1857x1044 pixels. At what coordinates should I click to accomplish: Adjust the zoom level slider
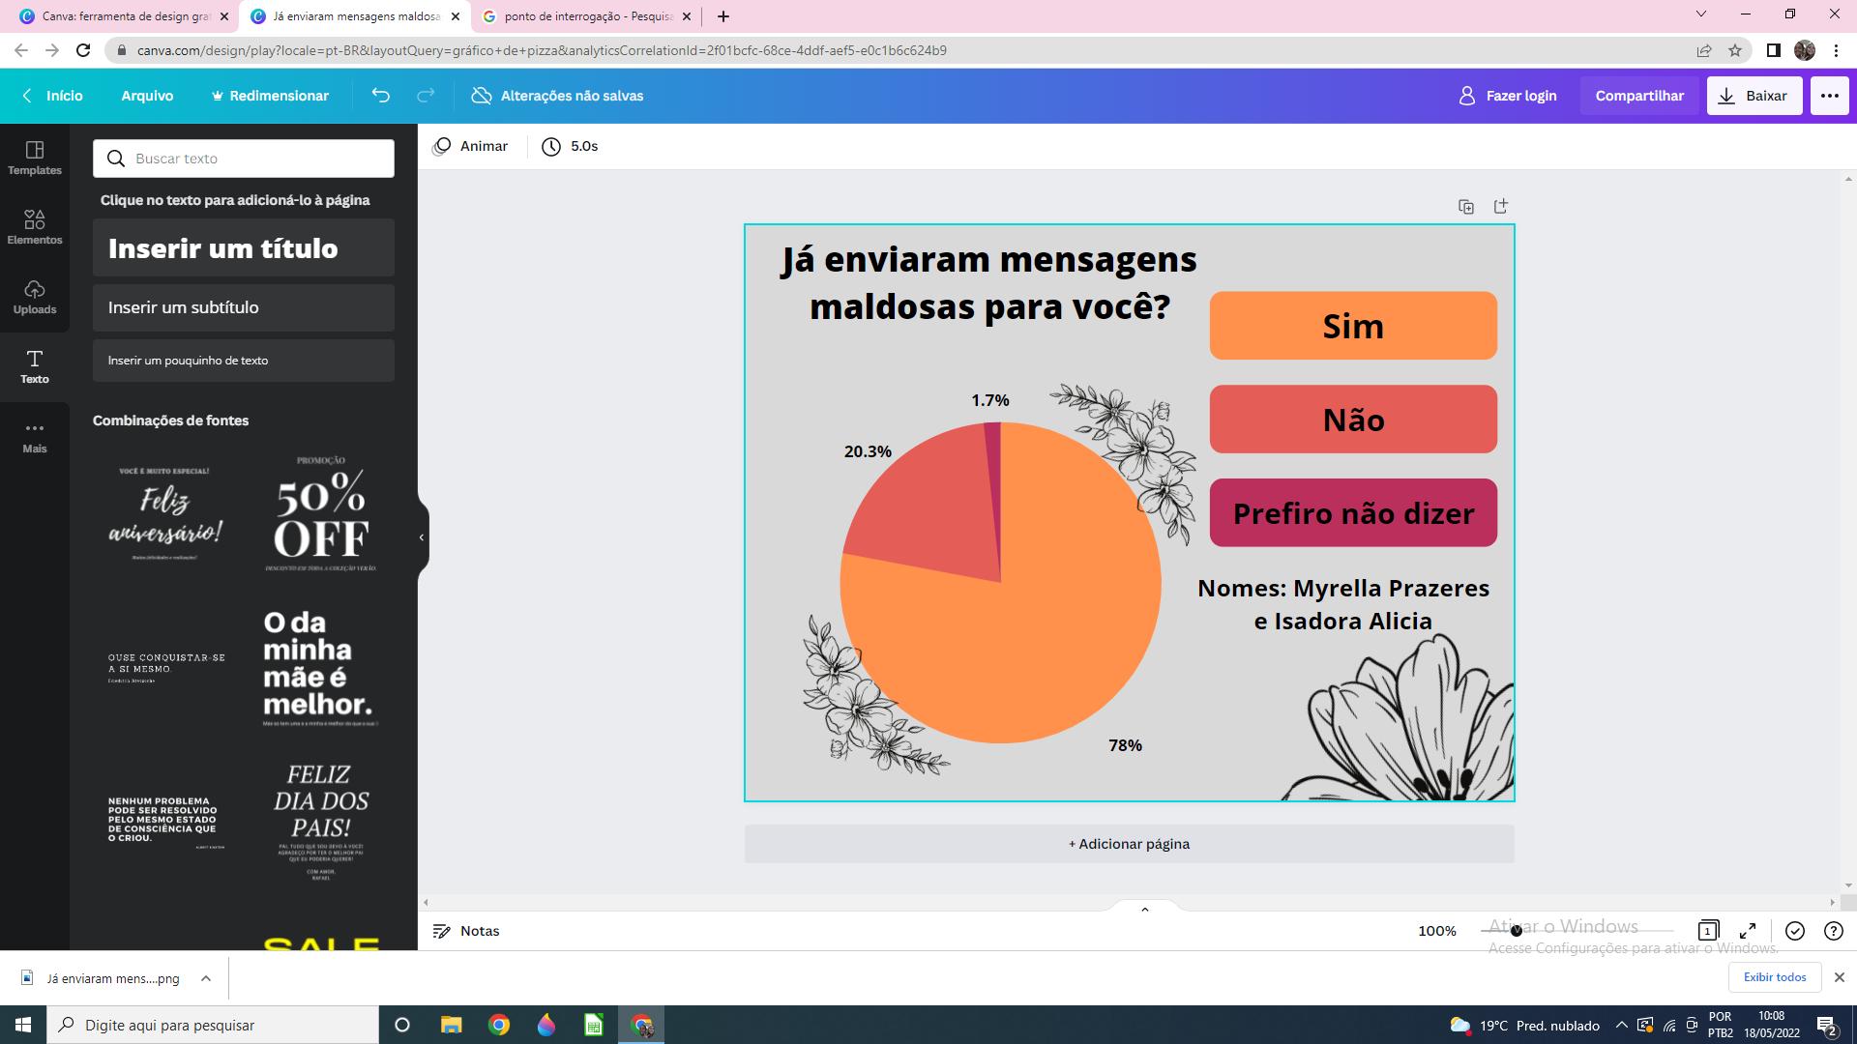1517,931
